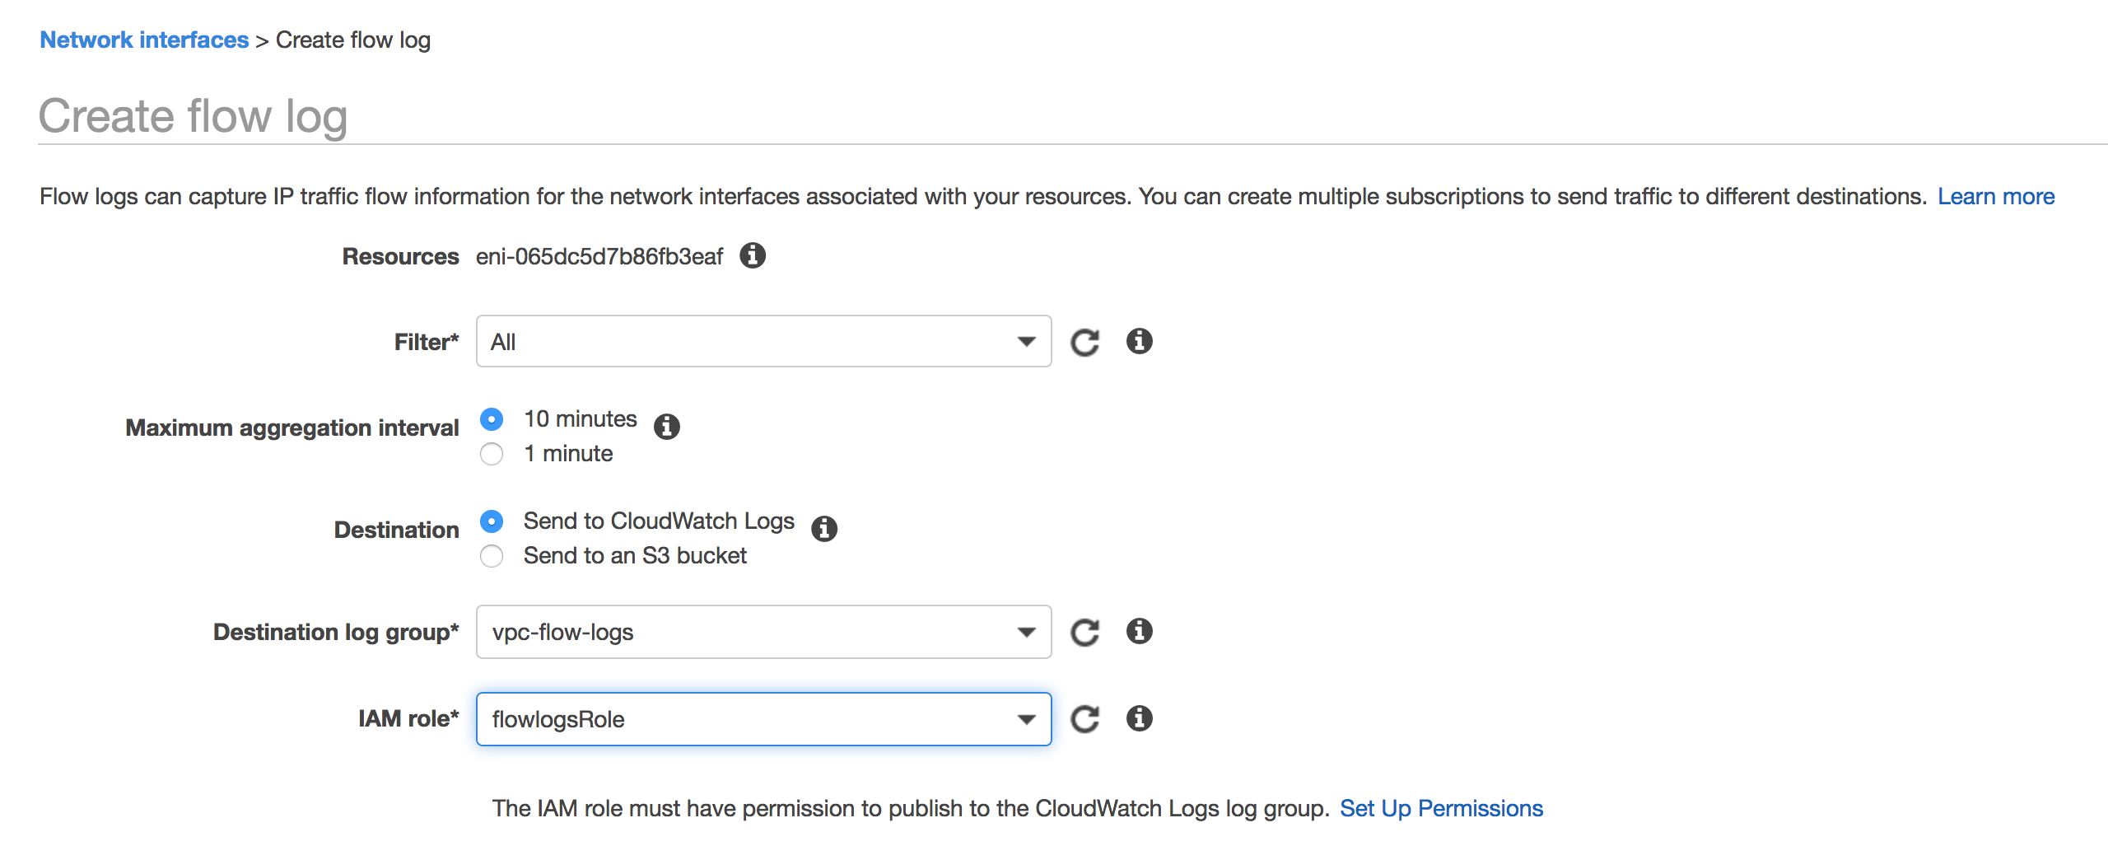Open the Learn more link
2108x860 pixels.
click(x=1995, y=196)
